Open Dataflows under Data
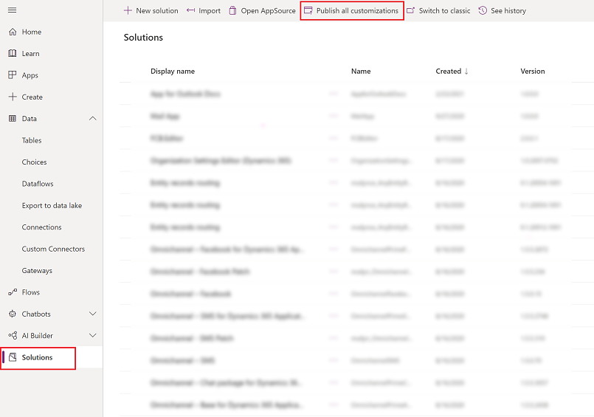Viewport: 594px width, 417px height. [x=38, y=184]
